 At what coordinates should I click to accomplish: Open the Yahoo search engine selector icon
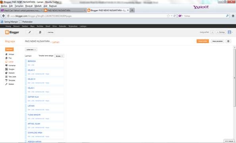click(x=180, y=16)
